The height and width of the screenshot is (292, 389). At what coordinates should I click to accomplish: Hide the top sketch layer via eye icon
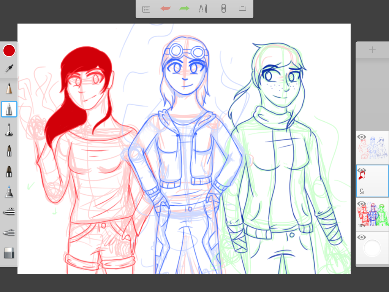point(361,137)
